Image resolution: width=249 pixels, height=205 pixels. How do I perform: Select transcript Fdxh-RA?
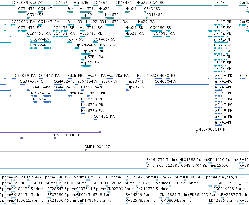(75, 39)
